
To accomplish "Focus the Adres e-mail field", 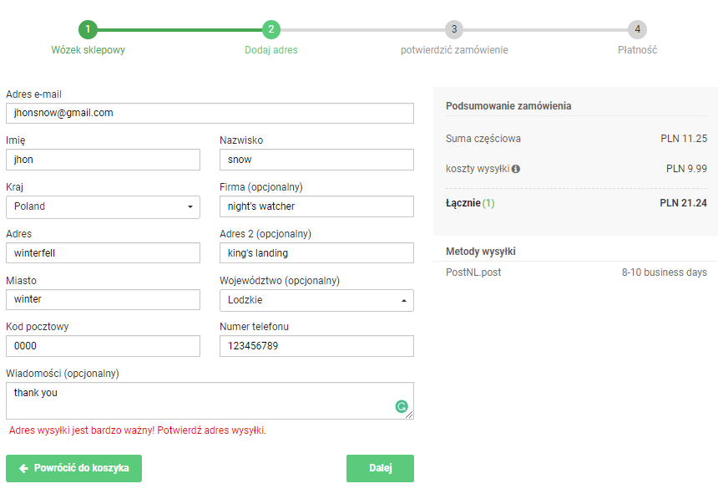I will [210, 113].
